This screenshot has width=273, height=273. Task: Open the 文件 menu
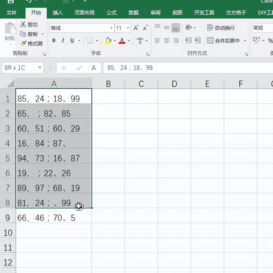(11, 13)
